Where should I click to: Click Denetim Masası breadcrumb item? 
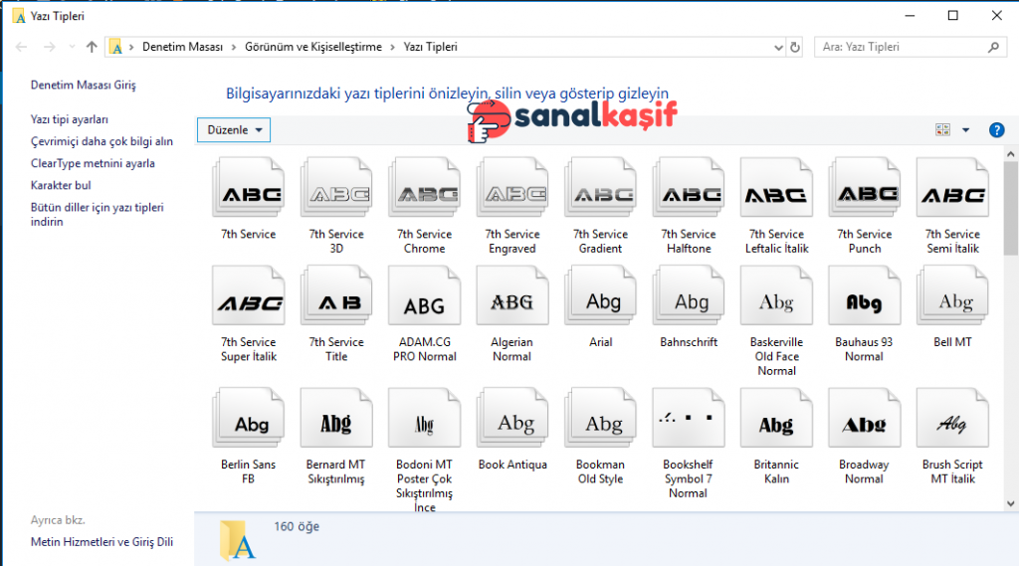(x=180, y=47)
